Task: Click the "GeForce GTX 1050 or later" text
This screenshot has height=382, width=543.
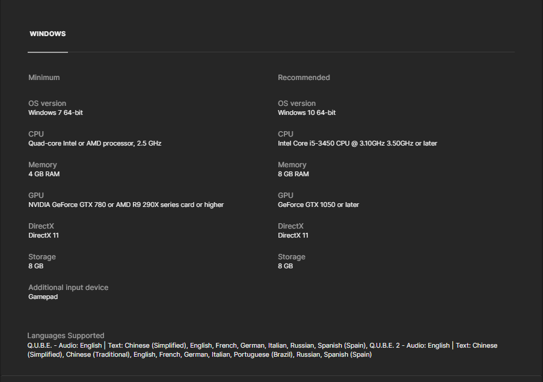Action: point(318,205)
